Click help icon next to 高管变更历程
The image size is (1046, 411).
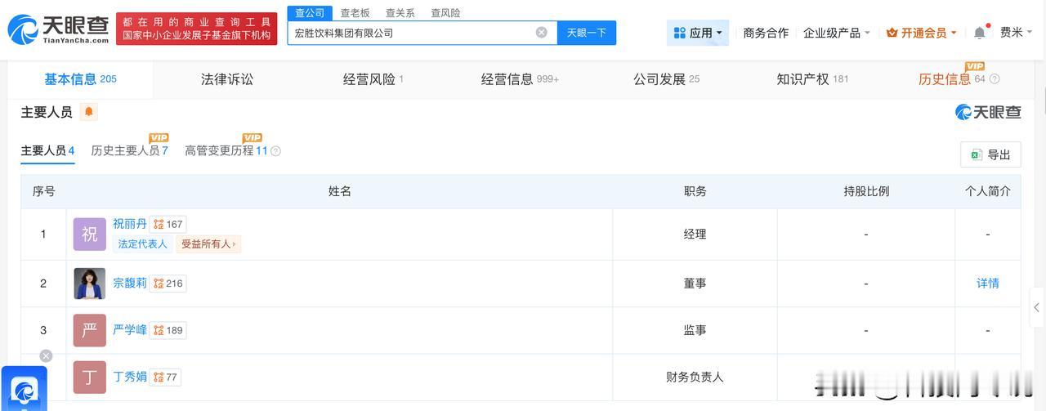pyautogui.click(x=275, y=151)
